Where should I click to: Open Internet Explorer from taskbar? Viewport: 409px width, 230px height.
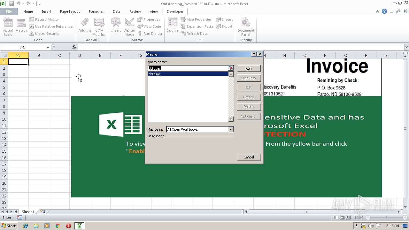pos(26,226)
